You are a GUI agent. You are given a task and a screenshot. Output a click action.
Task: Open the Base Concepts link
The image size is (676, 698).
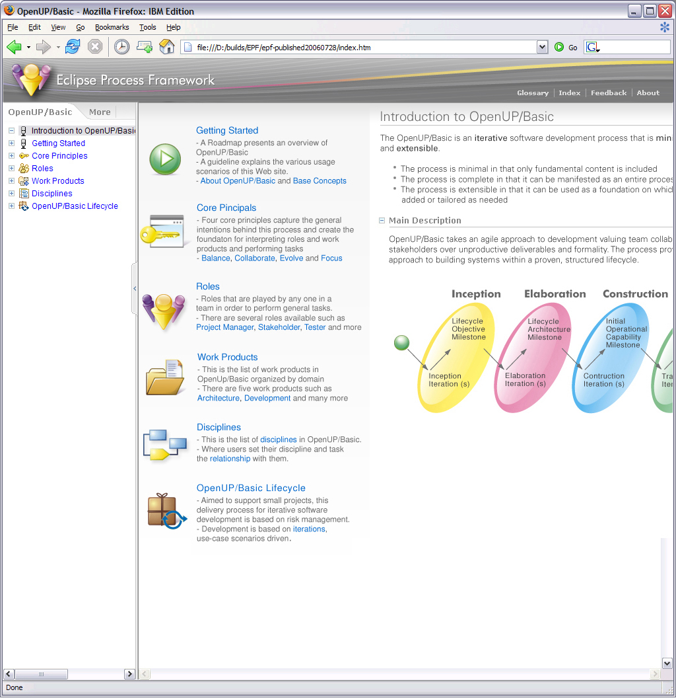point(320,180)
